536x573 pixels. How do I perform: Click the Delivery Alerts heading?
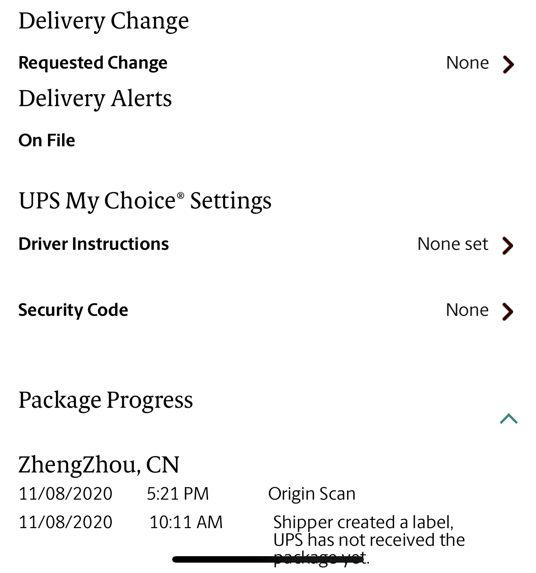coord(95,99)
